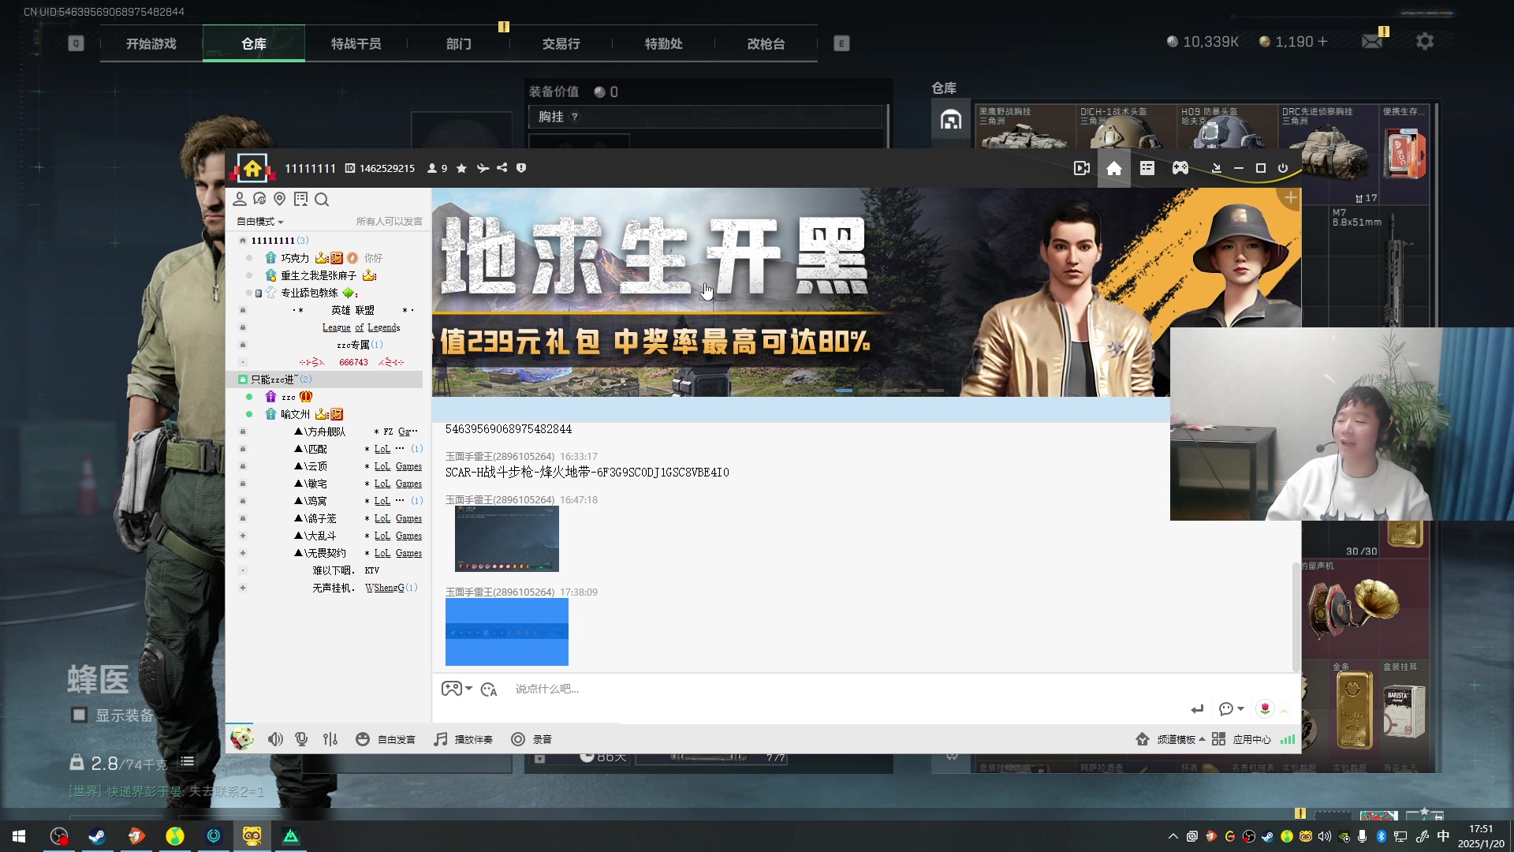Switch to the 仓库 tab
Image resolution: width=1514 pixels, height=852 pixels.
click(x=254, y=43)
